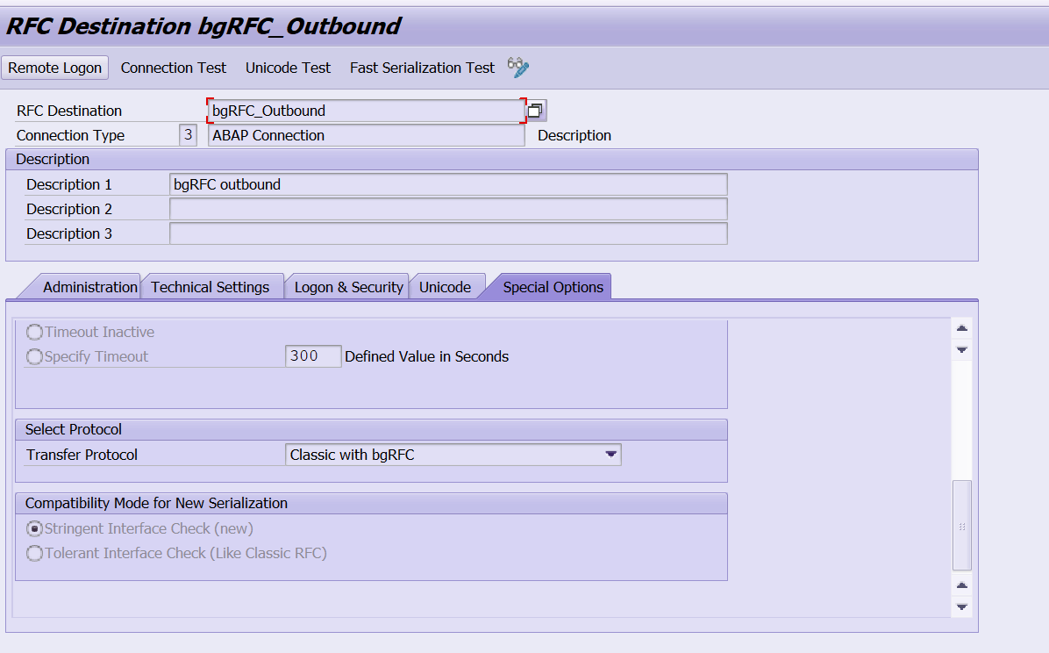1049x653 pixels.
Task: Run the Connection Test
Action: tap(173, 67)
